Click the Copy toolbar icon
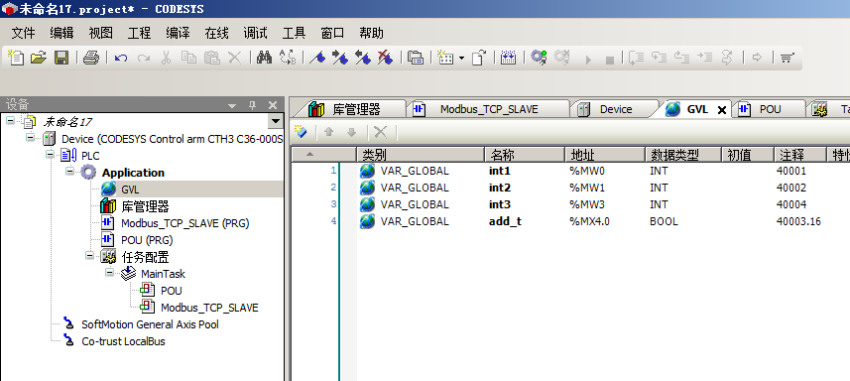Screen dimensions: 850x381 point(188,58)
